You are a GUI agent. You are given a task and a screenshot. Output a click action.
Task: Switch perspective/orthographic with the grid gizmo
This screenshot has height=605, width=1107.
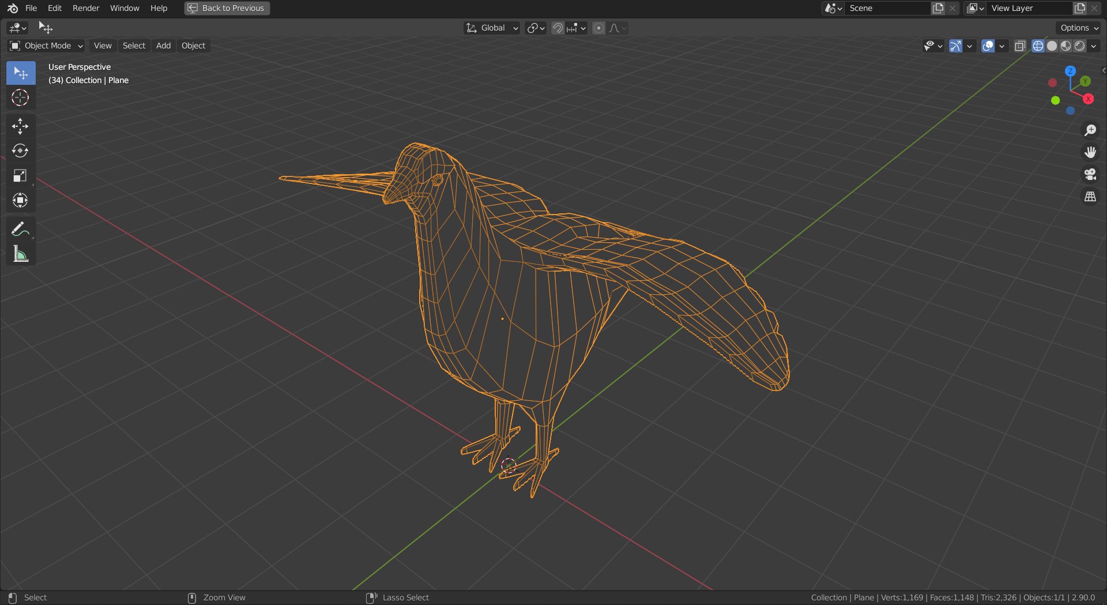1090,197
